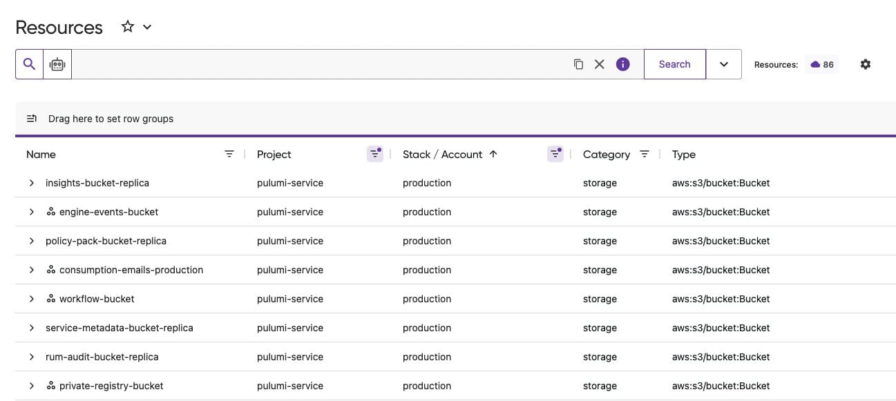Expand the service-metadata-bucket-replica row
The height and width of the screenshot is (401, 896).
32,328
